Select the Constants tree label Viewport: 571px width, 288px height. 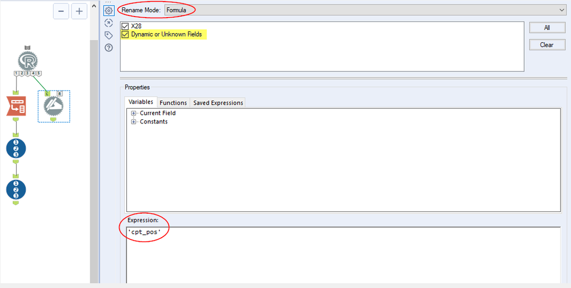coord(154,122)
